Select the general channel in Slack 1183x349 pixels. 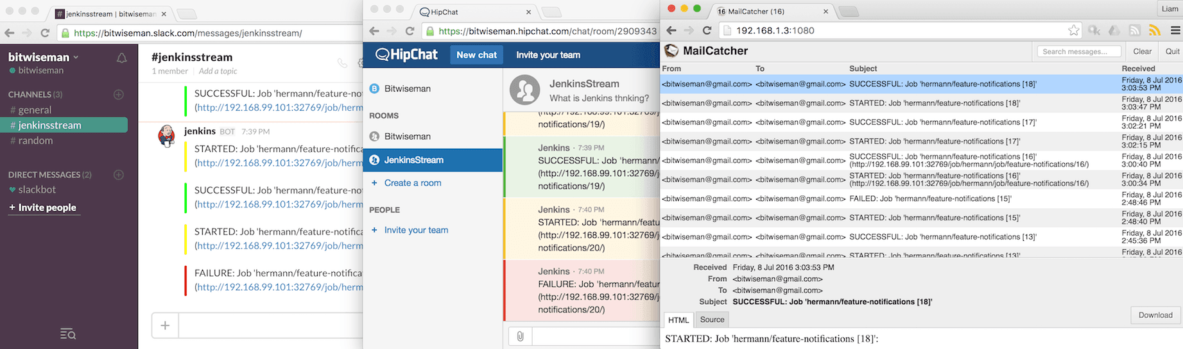[x=35, y=110]
